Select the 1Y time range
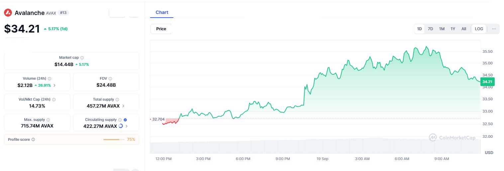 point(453,29)
